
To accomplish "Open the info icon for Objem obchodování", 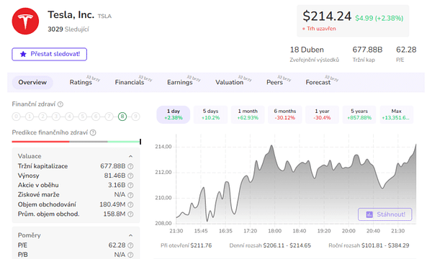I will coord(130,204).
